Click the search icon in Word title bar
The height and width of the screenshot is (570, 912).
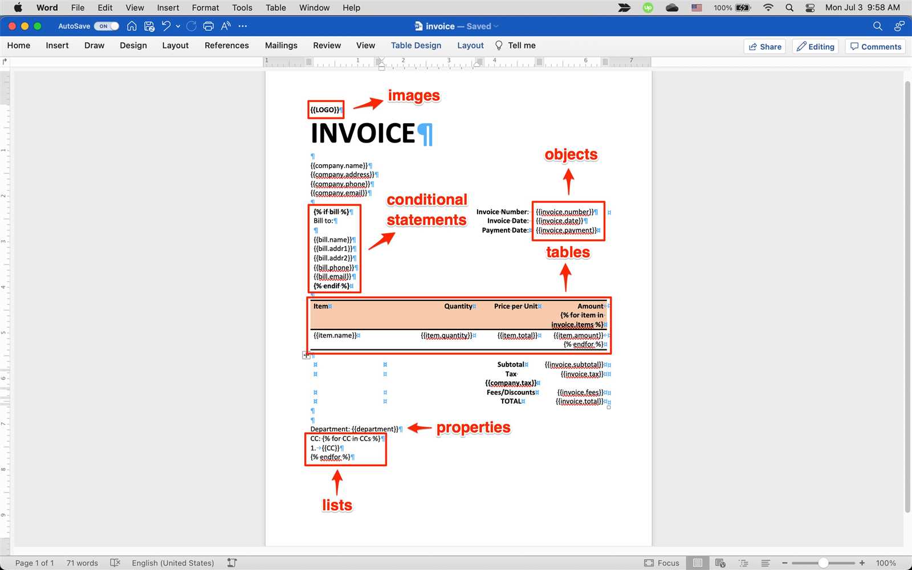pos(878,26)
